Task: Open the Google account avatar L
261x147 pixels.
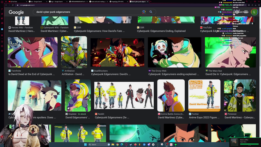Action: pos(254,12)
